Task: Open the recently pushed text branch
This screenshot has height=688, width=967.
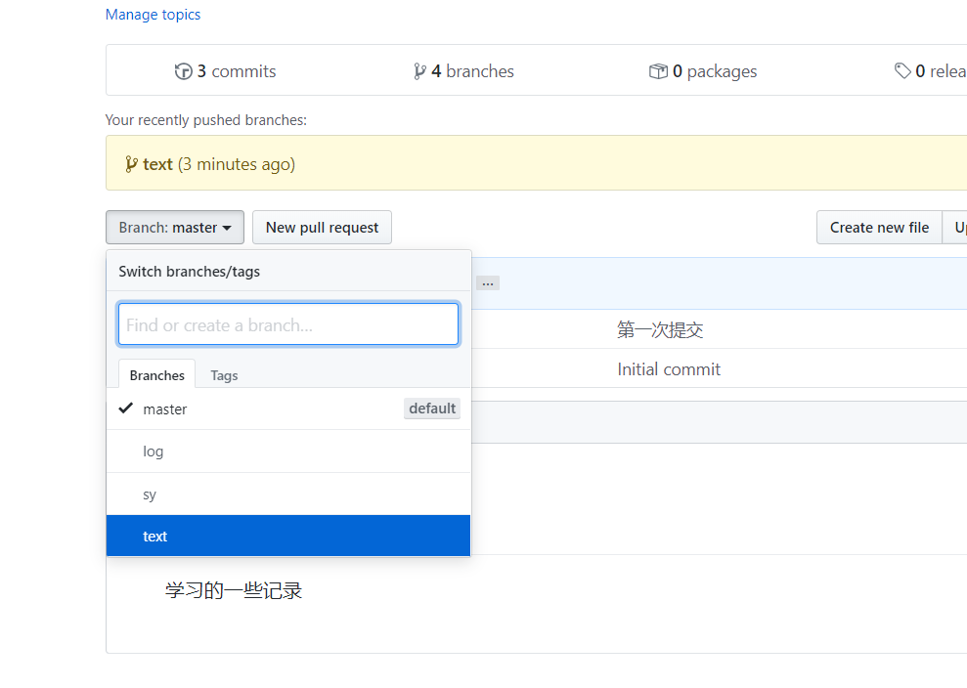Action: [157, 164]
